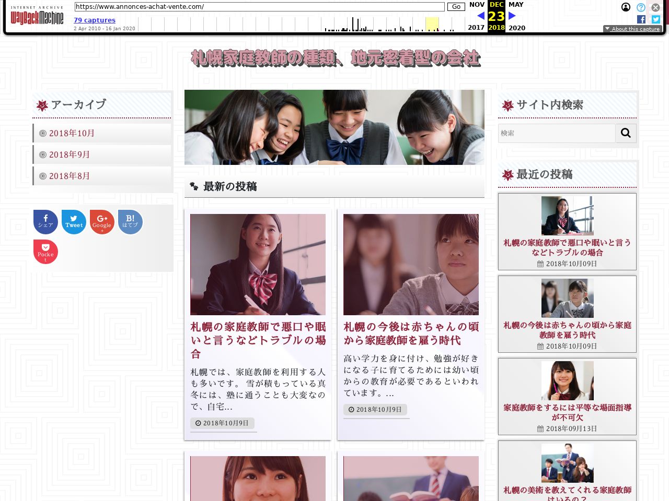Open the 79 captures link
669x501 pixels.
point(95,20)
